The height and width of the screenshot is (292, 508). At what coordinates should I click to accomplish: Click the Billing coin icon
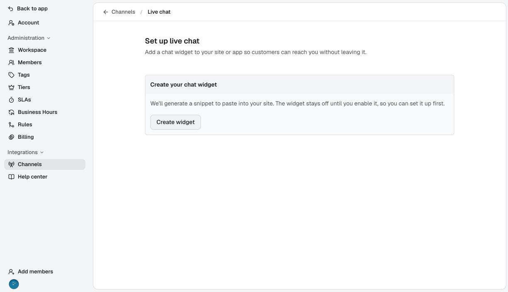(x=11, y=137)
